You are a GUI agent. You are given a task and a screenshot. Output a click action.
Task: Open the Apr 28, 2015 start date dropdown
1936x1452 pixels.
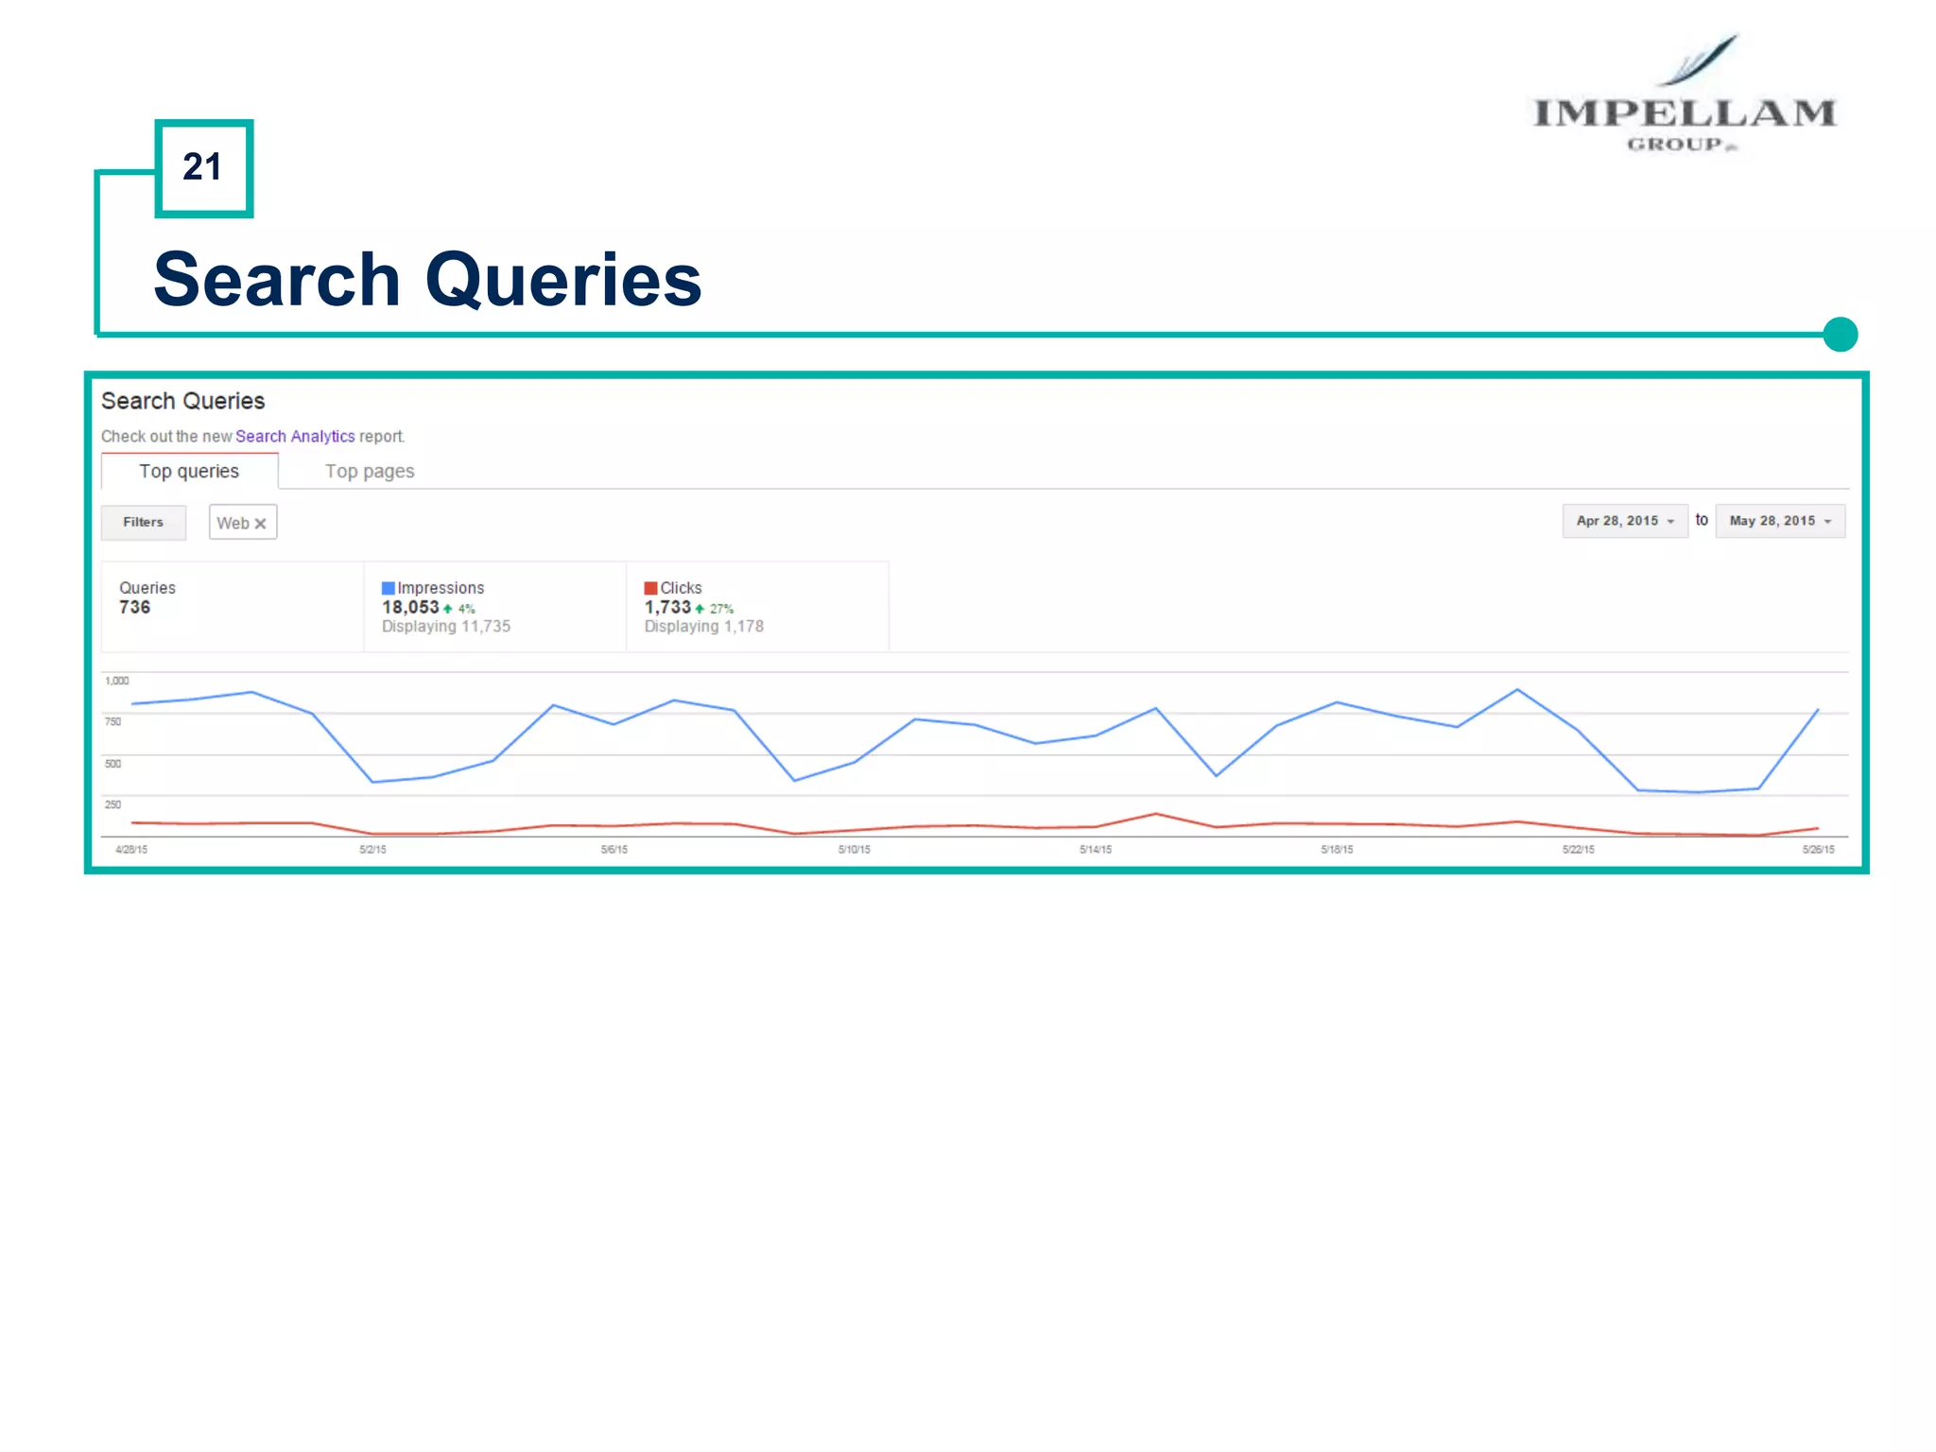tap(1625, 521)
